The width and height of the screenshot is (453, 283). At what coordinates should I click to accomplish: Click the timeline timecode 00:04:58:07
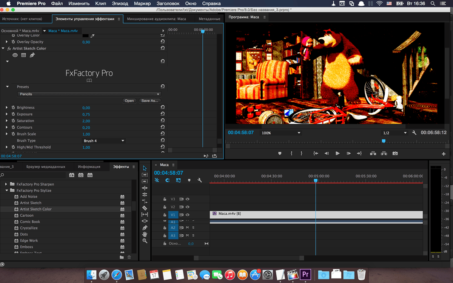(x=168, y=173)
